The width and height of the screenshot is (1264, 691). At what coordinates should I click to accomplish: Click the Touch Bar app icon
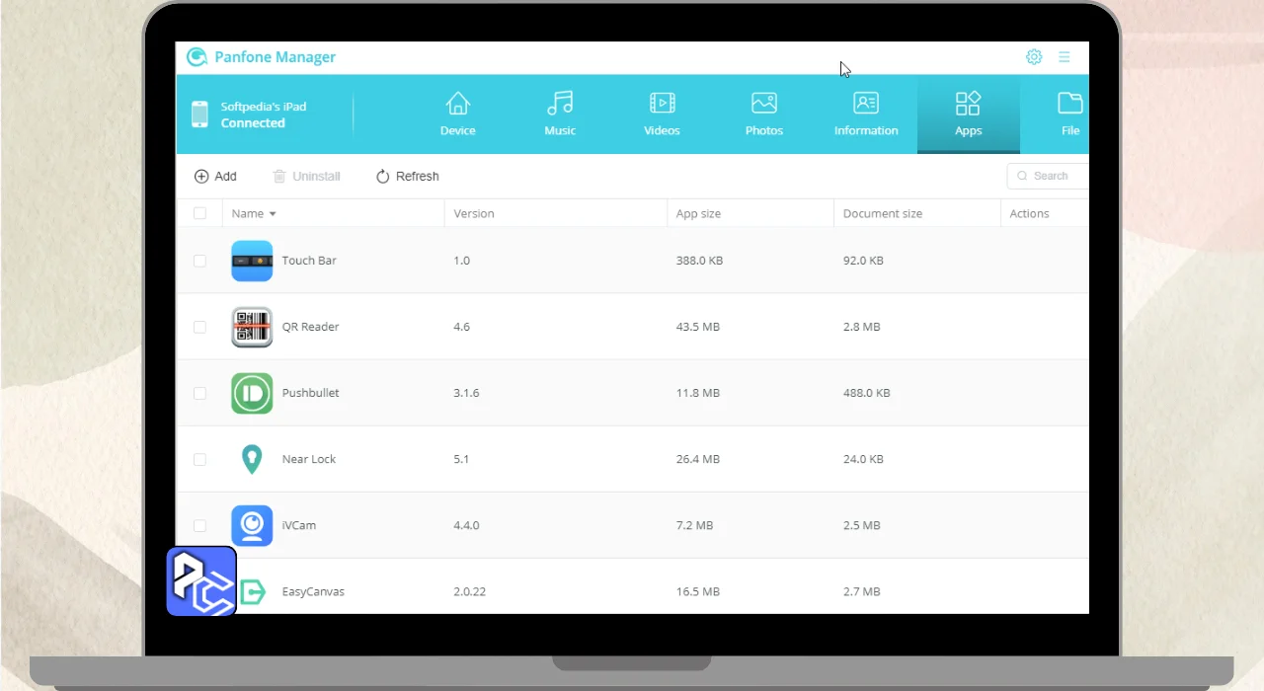click(x=252, y=261)
